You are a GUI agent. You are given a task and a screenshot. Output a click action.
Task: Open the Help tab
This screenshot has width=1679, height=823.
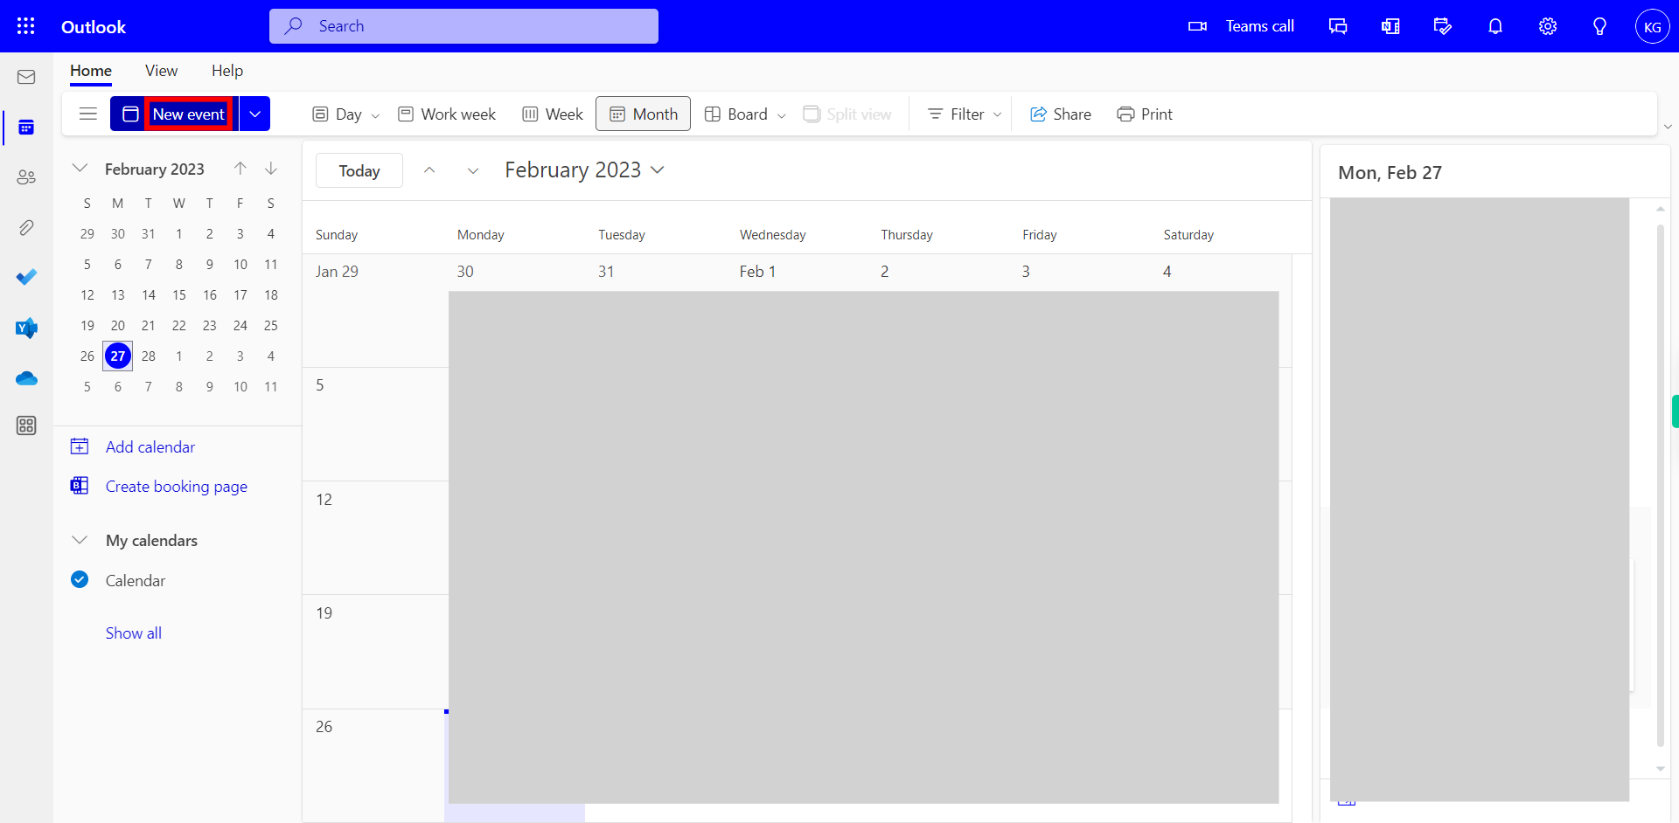pyautogui.click(x=227, y=71)
